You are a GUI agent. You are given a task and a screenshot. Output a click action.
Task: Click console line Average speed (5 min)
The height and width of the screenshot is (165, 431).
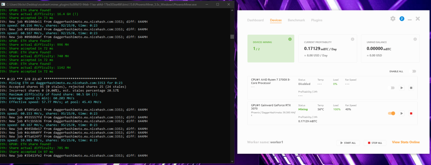[x=37, y=98]
